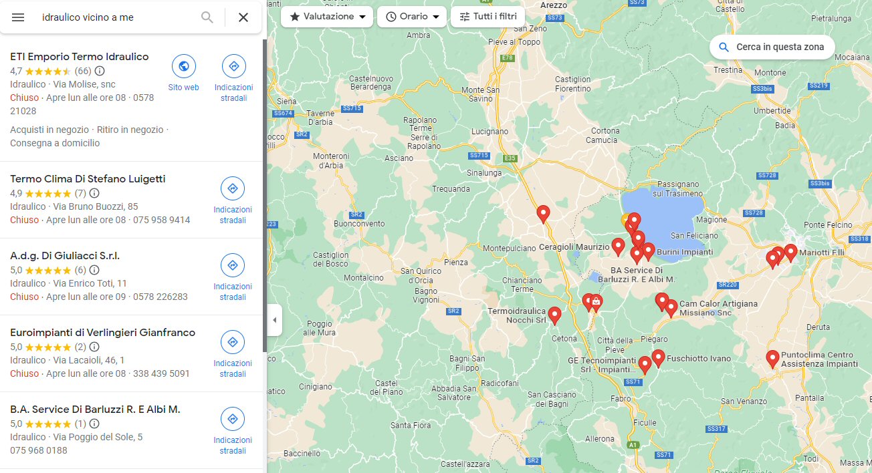Collapse the side results panel arrow
The width and height of the screenshot is (872, 473).
click(274, 320)
